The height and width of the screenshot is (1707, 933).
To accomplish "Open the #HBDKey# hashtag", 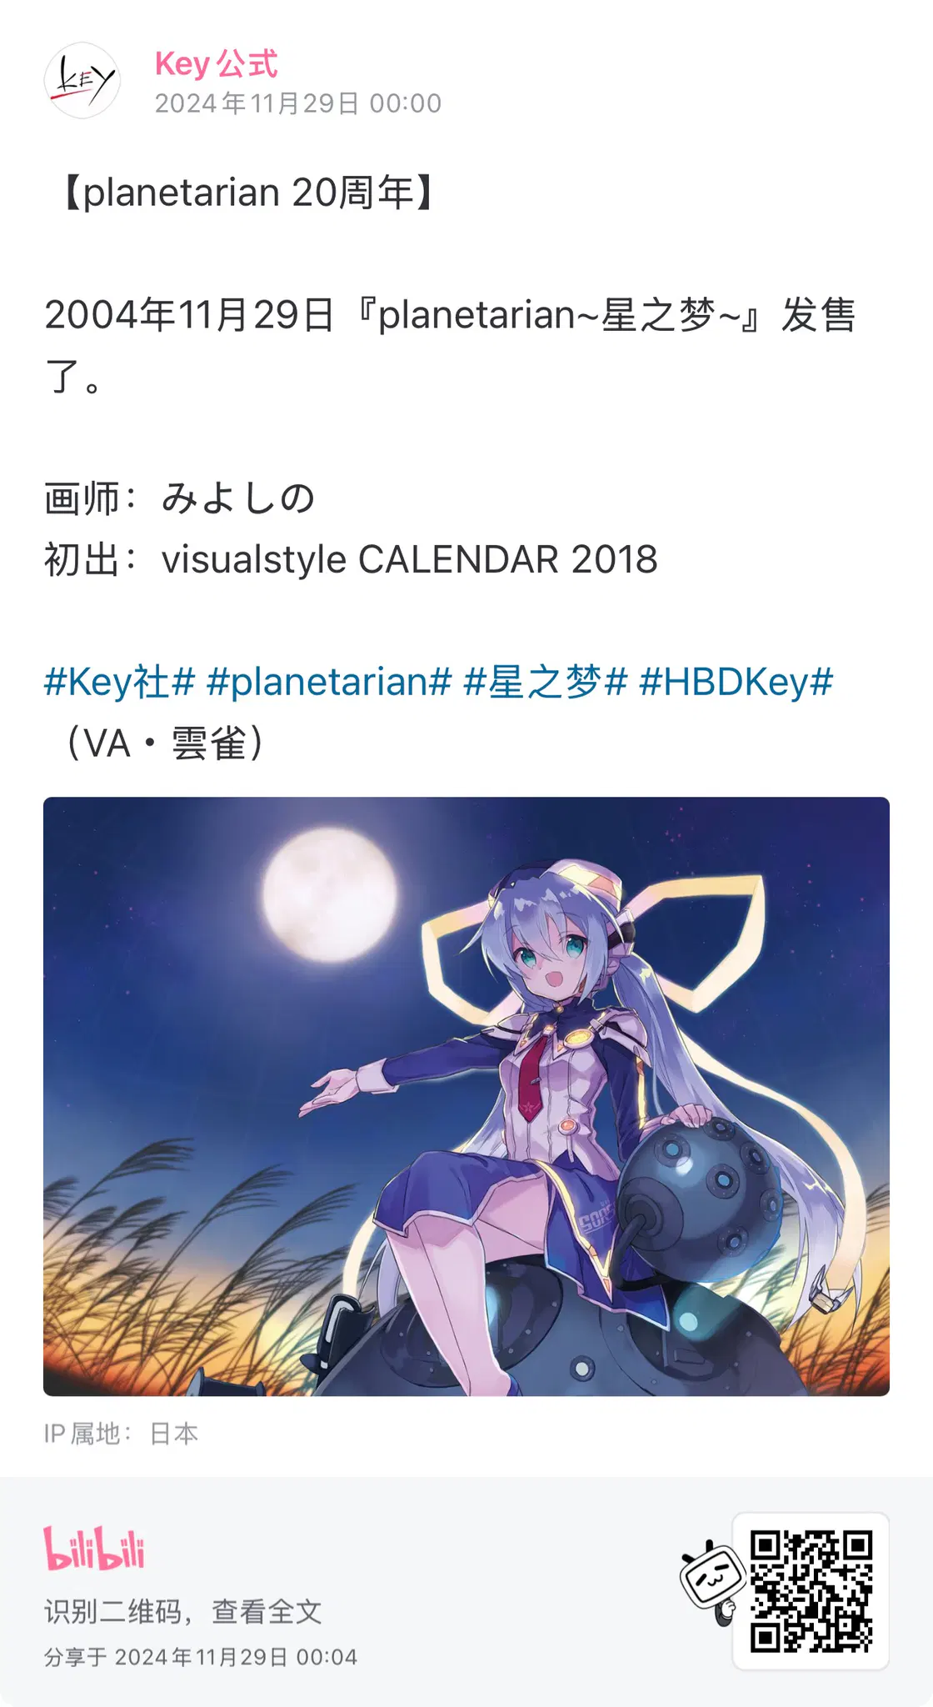I will click(x=736, y=682).
